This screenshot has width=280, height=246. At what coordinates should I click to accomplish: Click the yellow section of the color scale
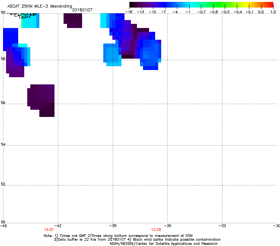coord(246,5)
